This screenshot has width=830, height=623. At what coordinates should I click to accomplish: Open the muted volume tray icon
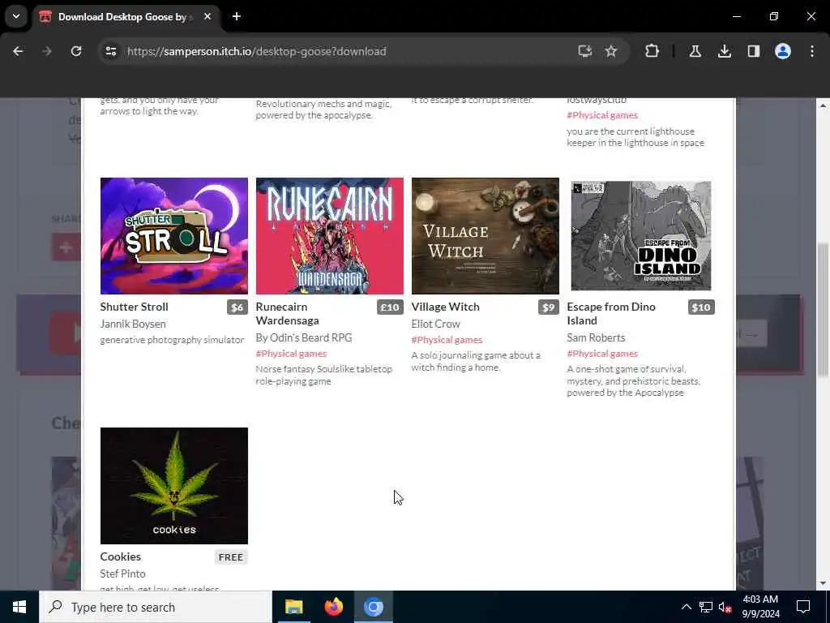tap(725, 607)
